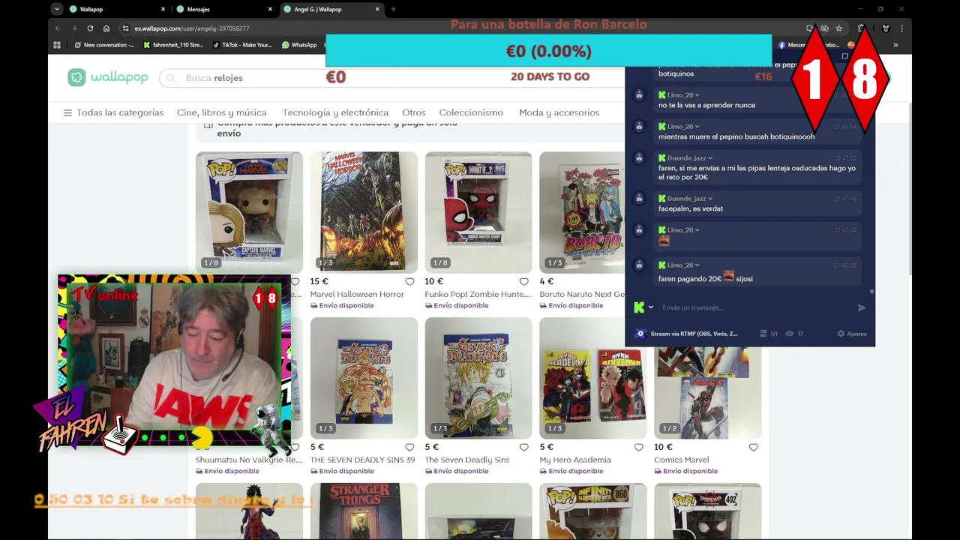Expand Duende_jazz menu on 'faren, si me envias' message

point(710,158)
